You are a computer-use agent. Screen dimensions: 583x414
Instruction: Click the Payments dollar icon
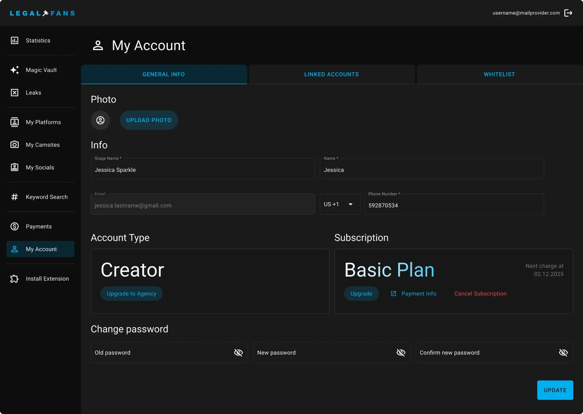point(15,226)
